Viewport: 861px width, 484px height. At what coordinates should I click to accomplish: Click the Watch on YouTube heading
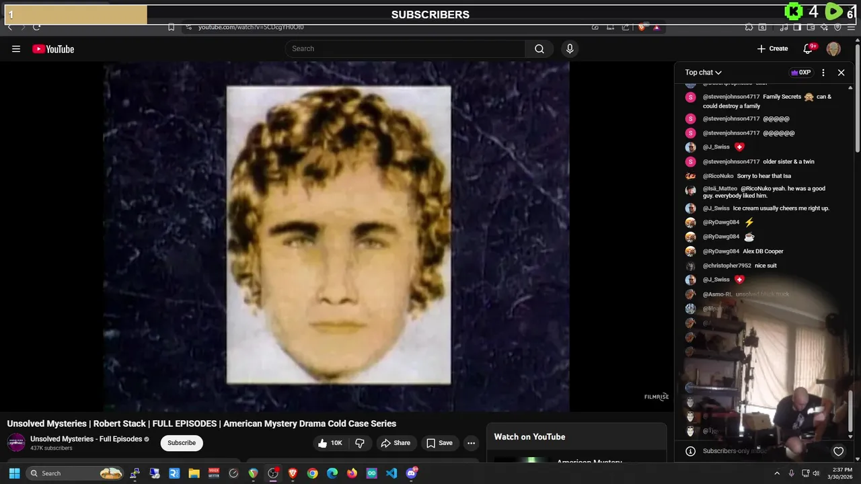(529, 437)
